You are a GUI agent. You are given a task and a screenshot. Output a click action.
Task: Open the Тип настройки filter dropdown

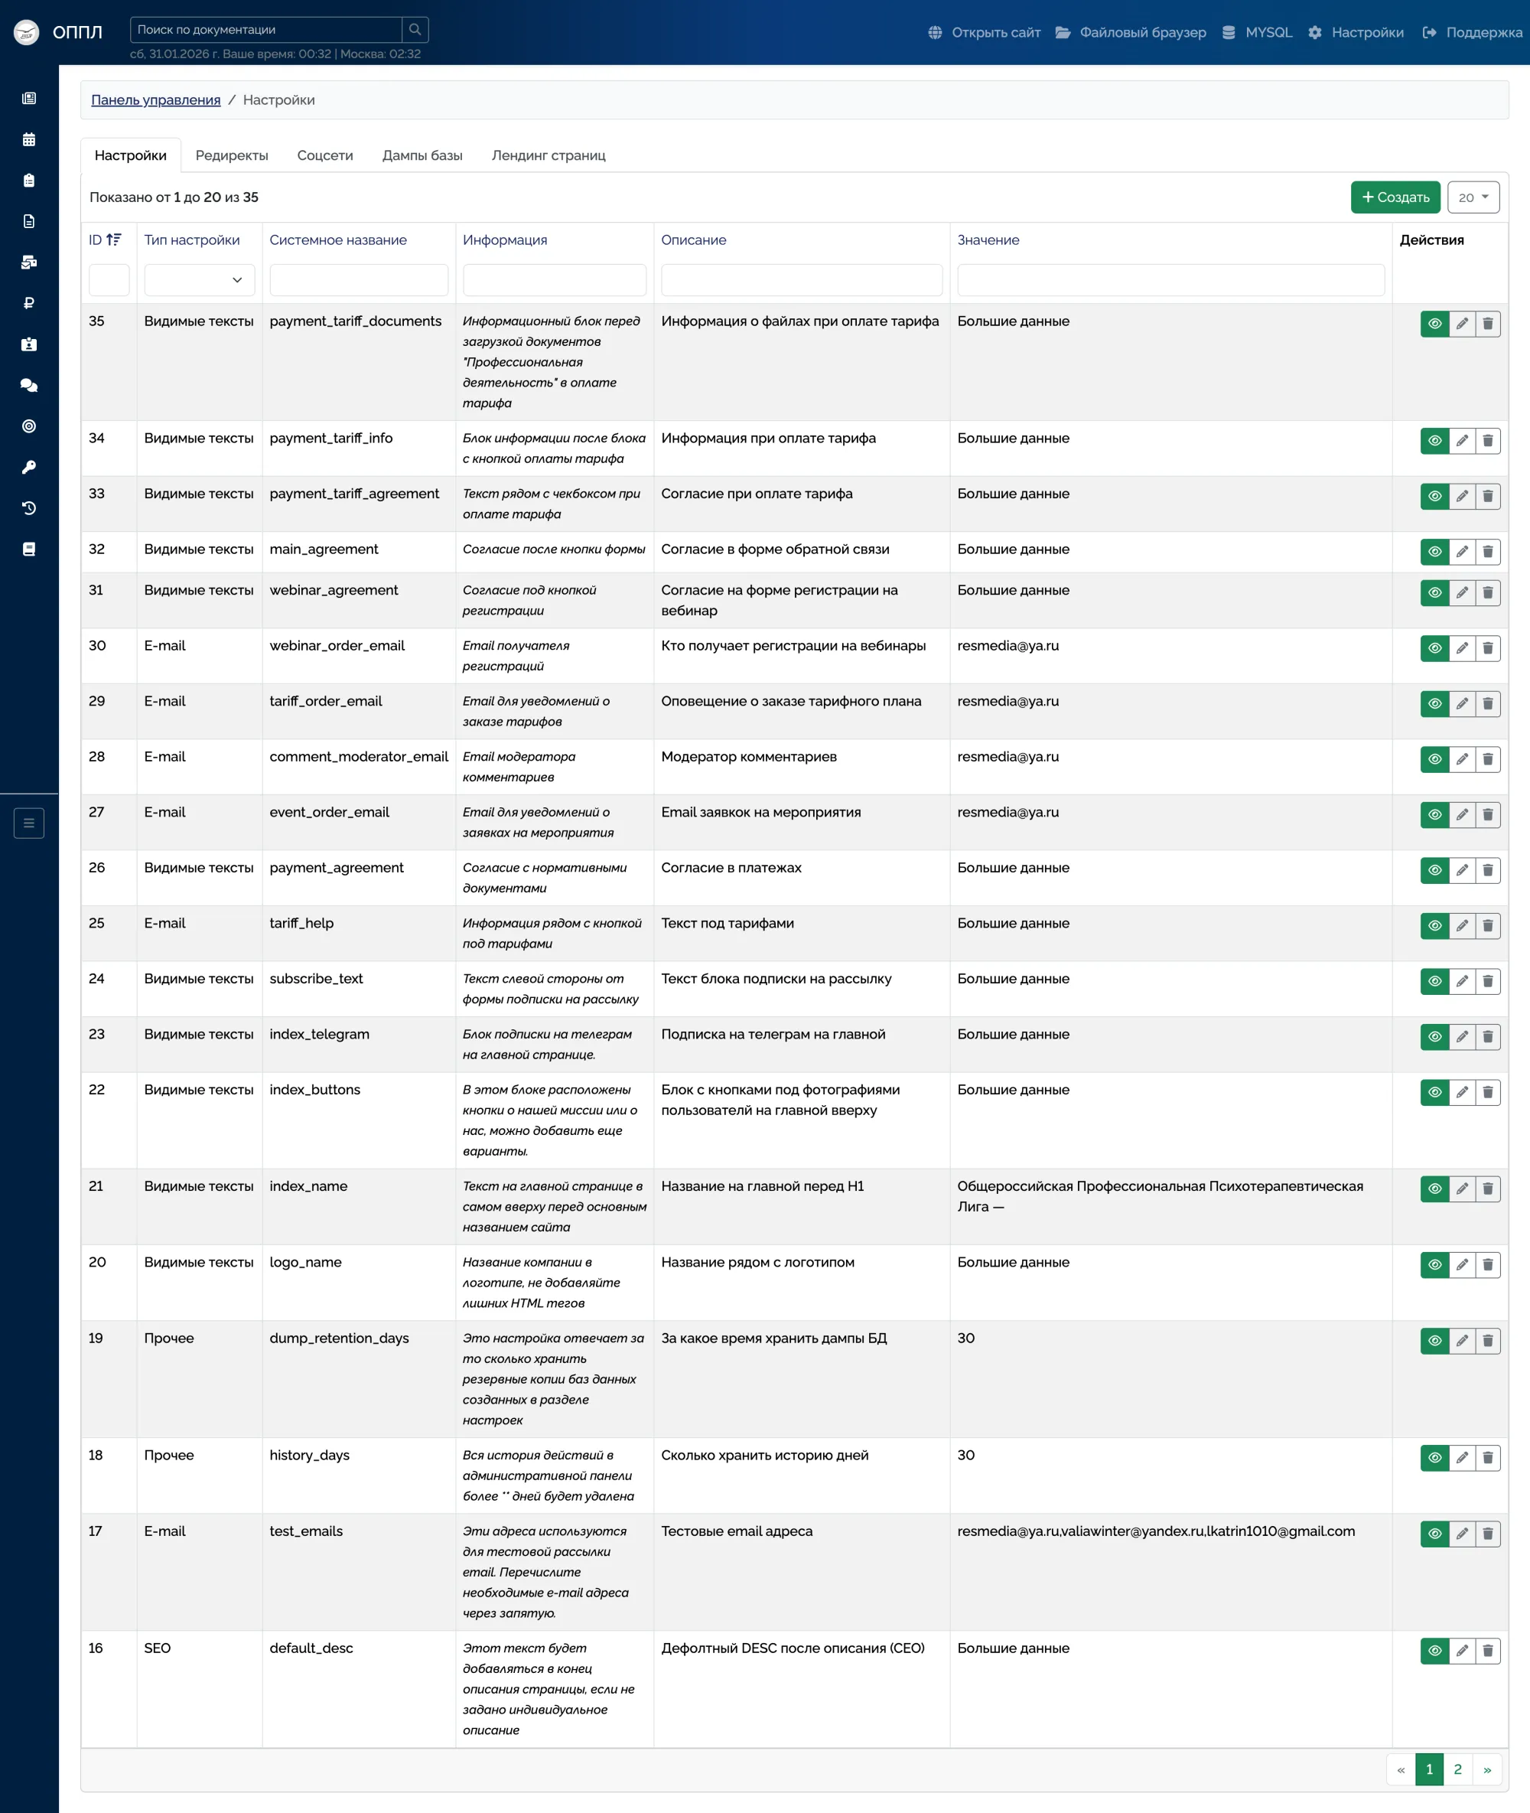(x=199, y=280)
